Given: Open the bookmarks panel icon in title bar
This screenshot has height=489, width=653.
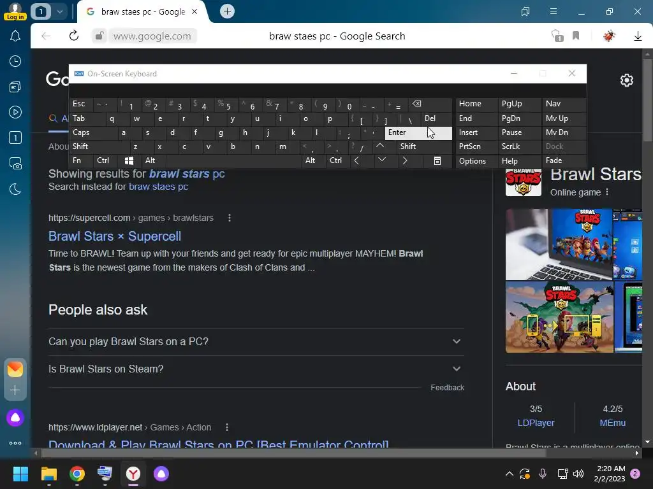Looking at the screenshot, I should (x=525, y=11).
